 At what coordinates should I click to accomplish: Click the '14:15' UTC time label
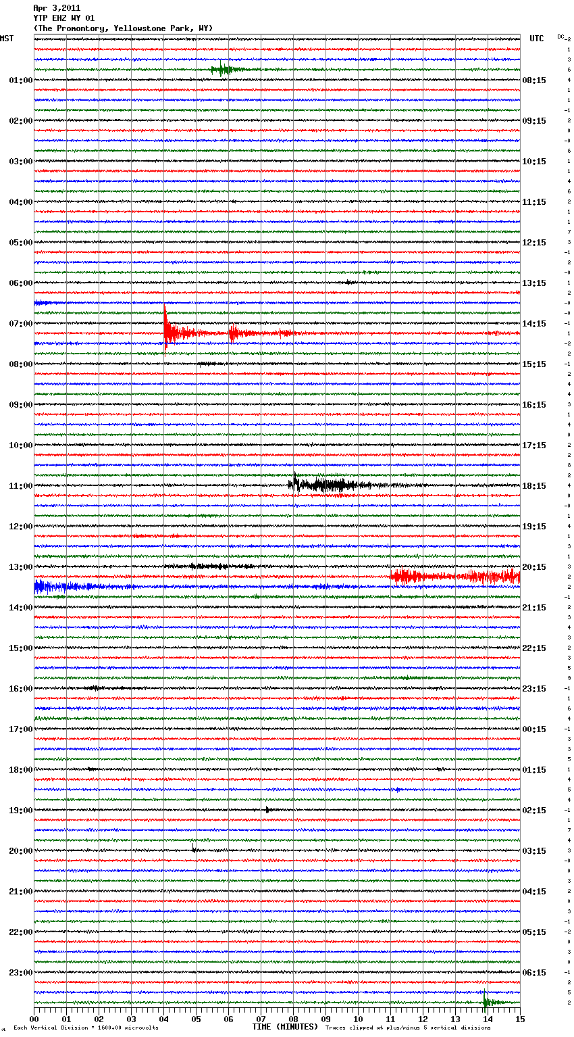(534, 324)
